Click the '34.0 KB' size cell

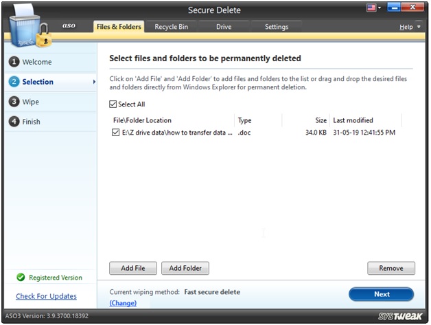tap(316, 133)
